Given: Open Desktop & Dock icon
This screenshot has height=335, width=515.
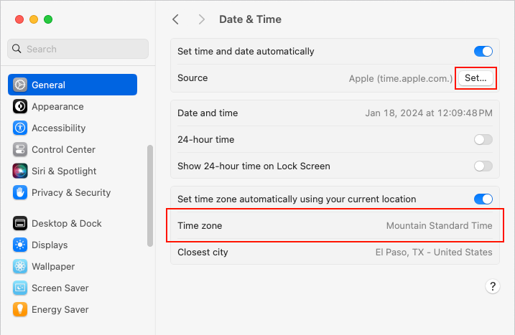Looking at the screenshot, I should tap(20, 223).
